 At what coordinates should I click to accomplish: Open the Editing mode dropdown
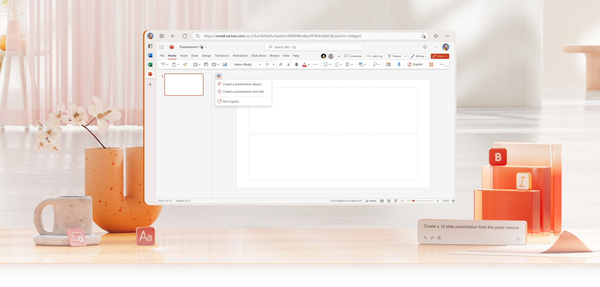(x=419, y=56)
